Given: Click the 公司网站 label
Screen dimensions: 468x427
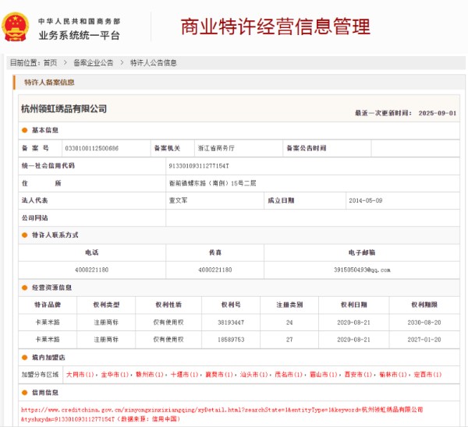Looking at the screenshot, I should (x=34, y=218).
